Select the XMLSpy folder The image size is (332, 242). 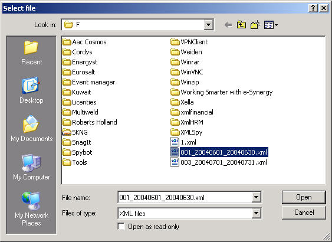186,132
